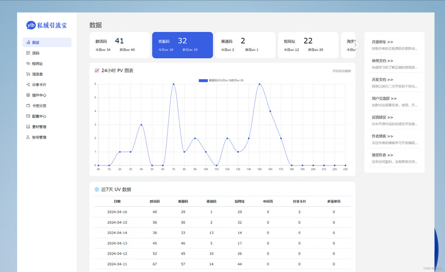This screenshot has width=445, height=272.
Task: Click the 分享卡片 column header in UV table
Action: click(299, 201)
